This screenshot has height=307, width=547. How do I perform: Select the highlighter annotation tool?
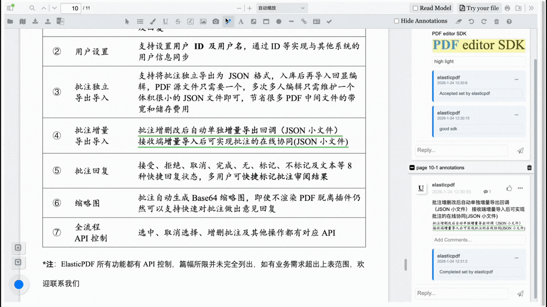152,21
